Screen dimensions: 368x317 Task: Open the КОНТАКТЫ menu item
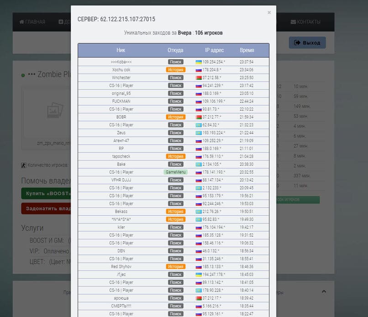click(305, 22)
